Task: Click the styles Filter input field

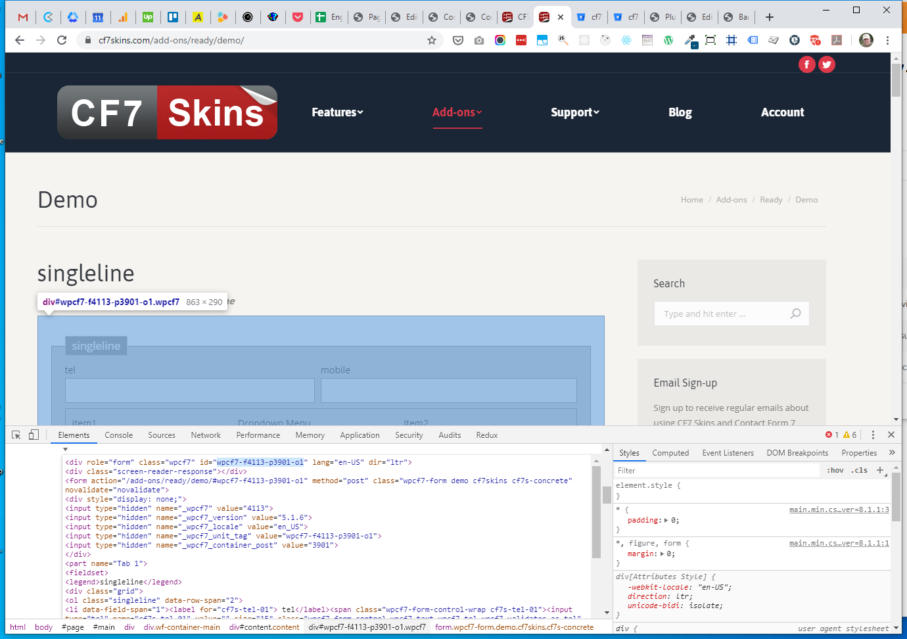Action: [x=716, y=471]
